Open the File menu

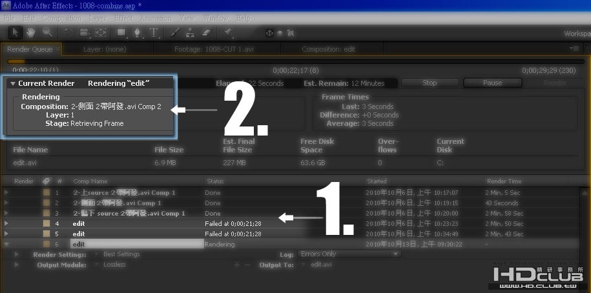tap(9, 18)
